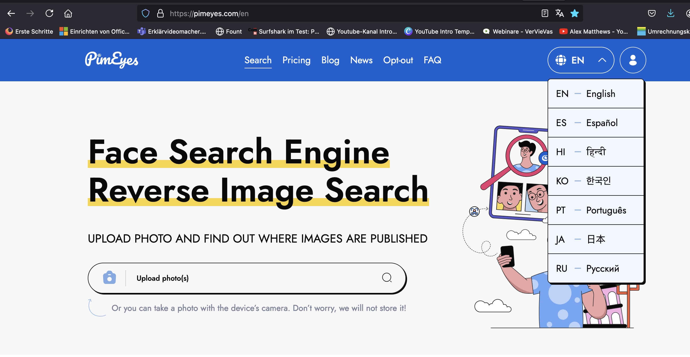Viewport: 690px width, 357px height.
Task: Choose Português language option
Action: pos(596,211)
